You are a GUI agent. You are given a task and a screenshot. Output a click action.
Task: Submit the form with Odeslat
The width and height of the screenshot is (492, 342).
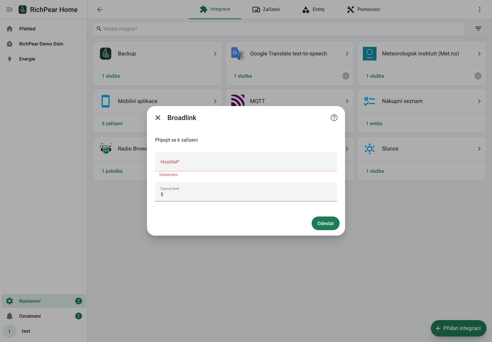click(326, 223)
